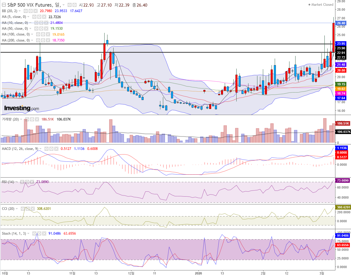The height and width of the screenshot is (275, 351).
Task: Open the RSI (14) dropdown arrow
Action: coord(16,182)
